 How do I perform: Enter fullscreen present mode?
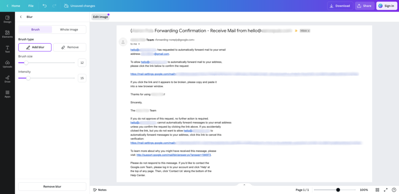coord(386,190)
